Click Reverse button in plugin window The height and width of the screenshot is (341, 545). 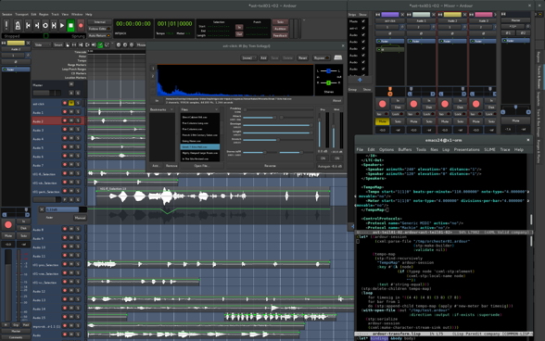coord(270,166)
